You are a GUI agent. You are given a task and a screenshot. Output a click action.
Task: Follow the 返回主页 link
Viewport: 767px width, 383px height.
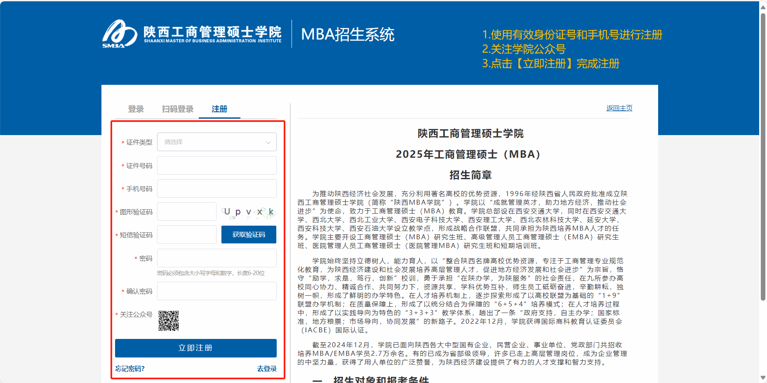tap(619, 108)
